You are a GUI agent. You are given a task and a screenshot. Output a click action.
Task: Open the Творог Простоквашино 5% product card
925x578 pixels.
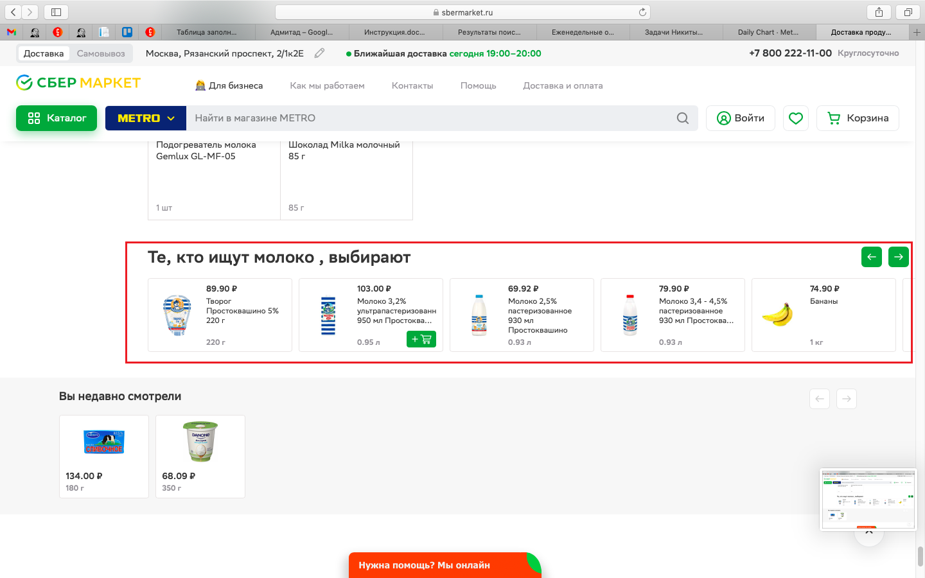point(220,315)
